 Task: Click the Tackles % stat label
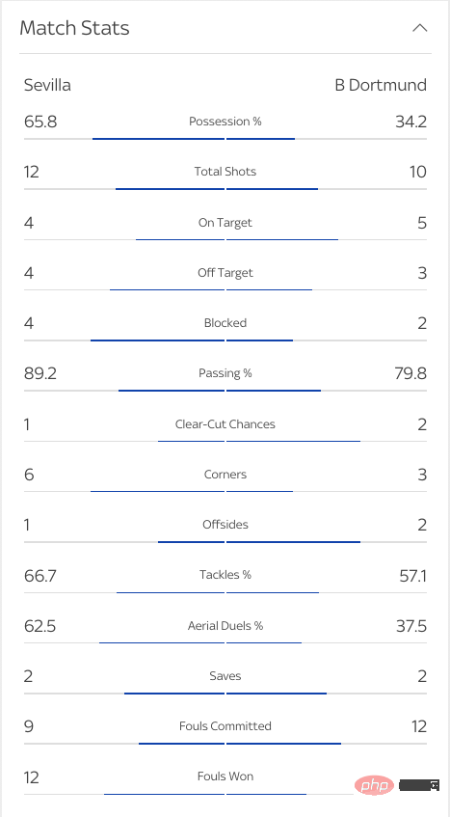225,575
